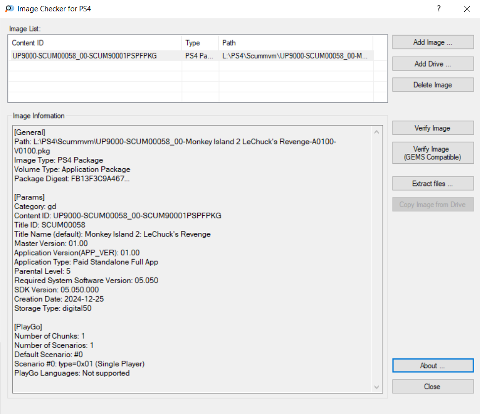Run Verify Image
Viewport: 480px width, 414px height.
(x=433, y=128)
